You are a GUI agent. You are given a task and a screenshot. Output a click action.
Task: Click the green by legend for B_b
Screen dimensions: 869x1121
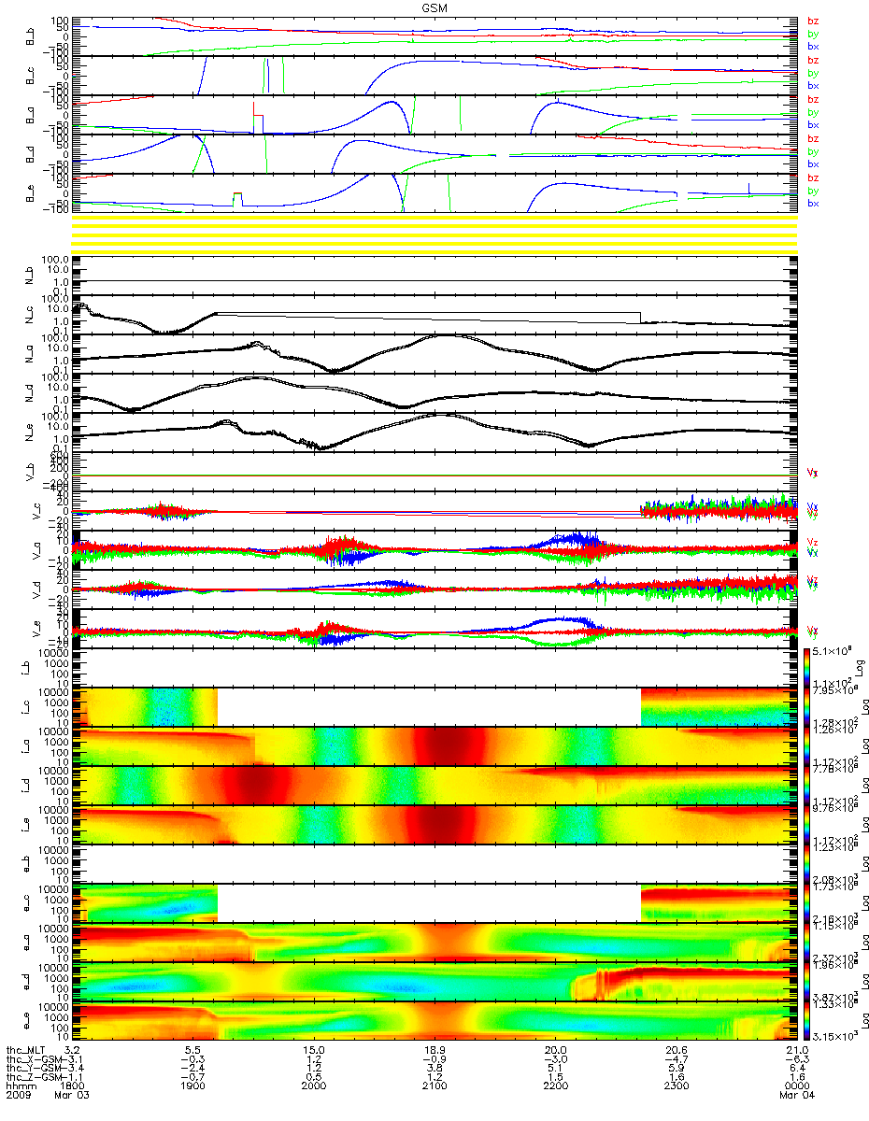[x=813, y=34]
